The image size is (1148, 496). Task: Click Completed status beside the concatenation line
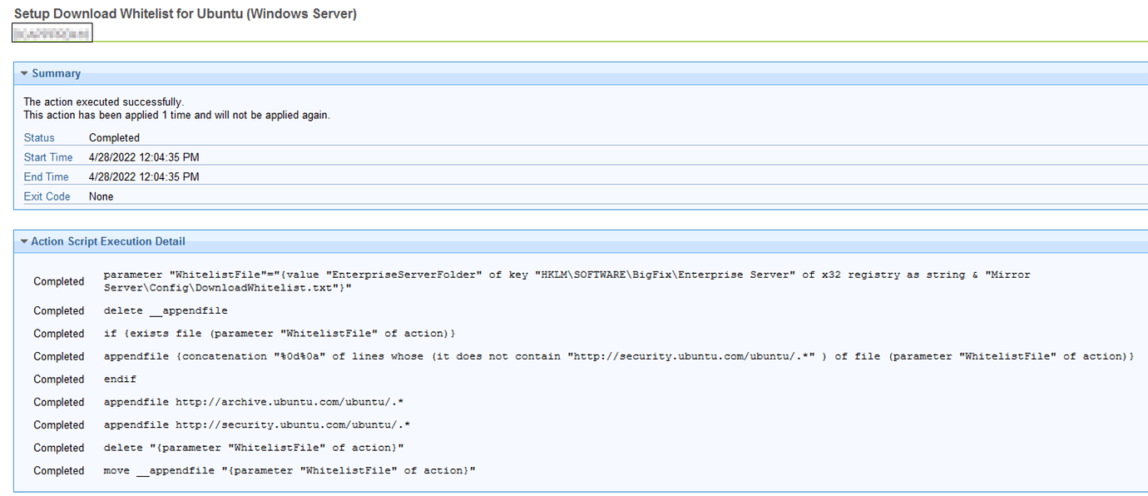[59, 357]
